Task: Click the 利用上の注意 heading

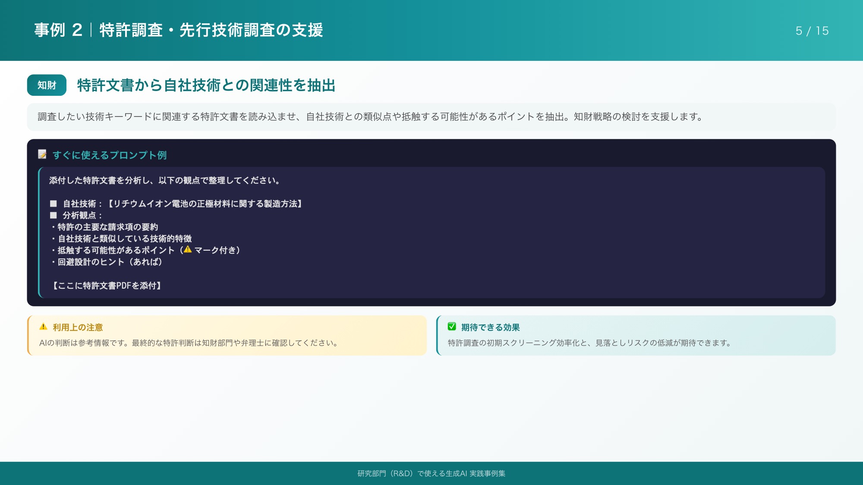Action: click(x=78, y=328)
